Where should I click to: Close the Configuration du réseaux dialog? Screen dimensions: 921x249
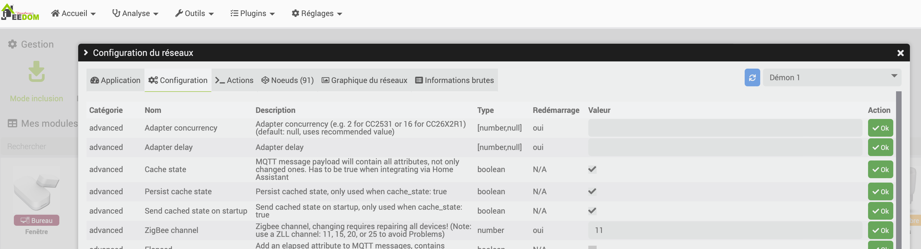(900, 53)
